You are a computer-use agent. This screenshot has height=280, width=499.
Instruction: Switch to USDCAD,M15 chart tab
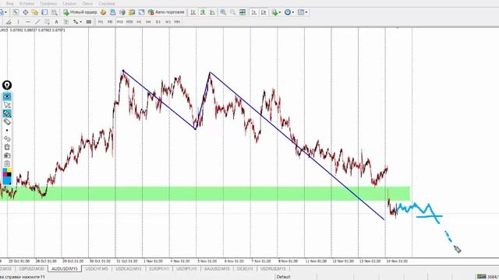point(128,269)
